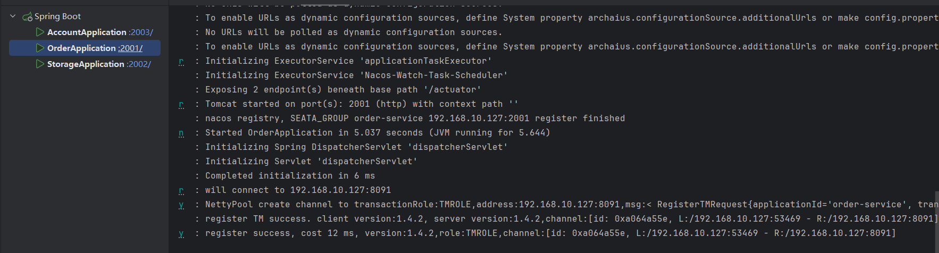Click truncated link beside NettyPool create channel line
Image resolution: width=939 pixels, height=253 pixels.
[x=181, y=205]
